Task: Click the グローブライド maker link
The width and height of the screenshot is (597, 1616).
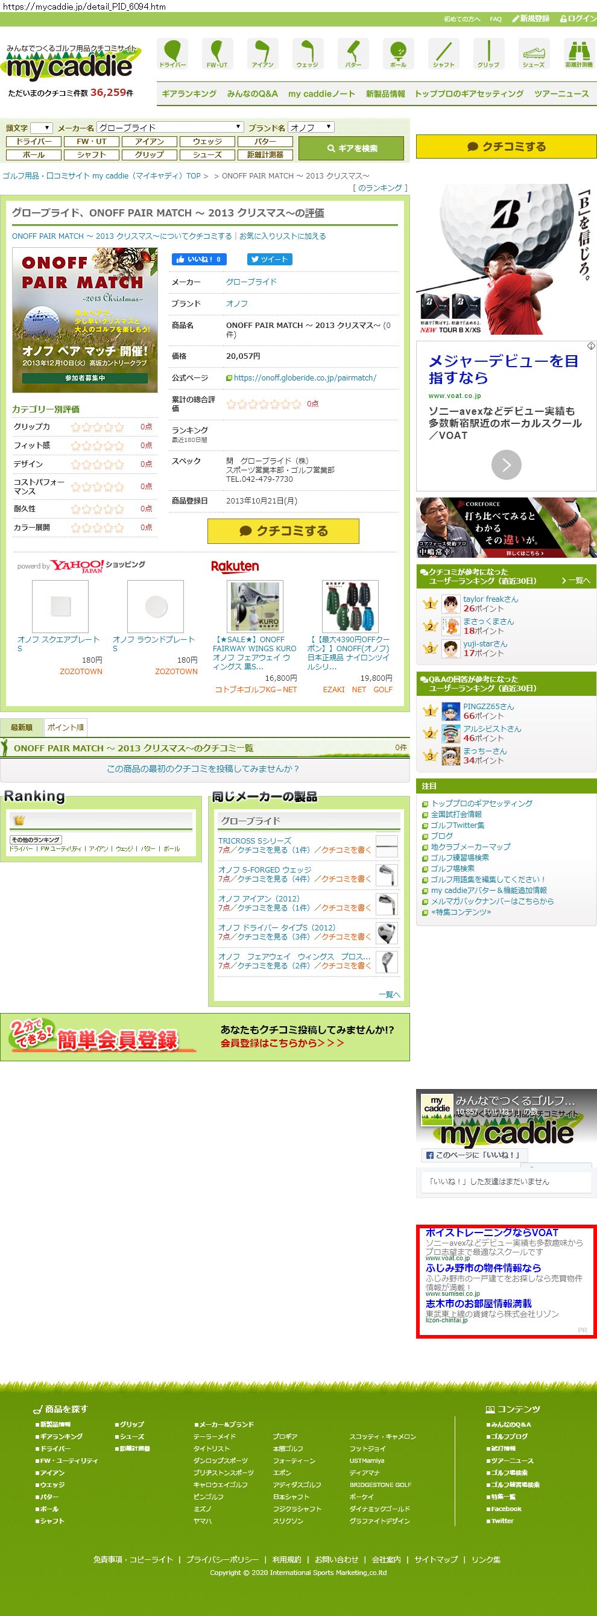Action: coord(251,282)
